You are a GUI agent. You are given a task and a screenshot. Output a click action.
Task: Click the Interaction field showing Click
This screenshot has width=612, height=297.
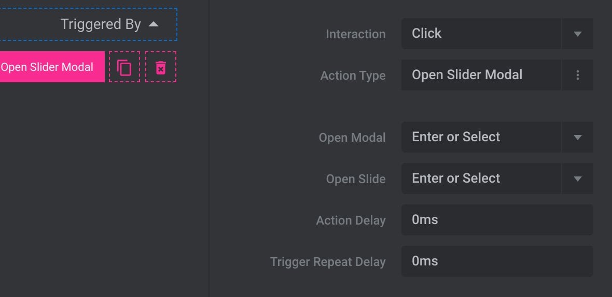coord(481,34)
